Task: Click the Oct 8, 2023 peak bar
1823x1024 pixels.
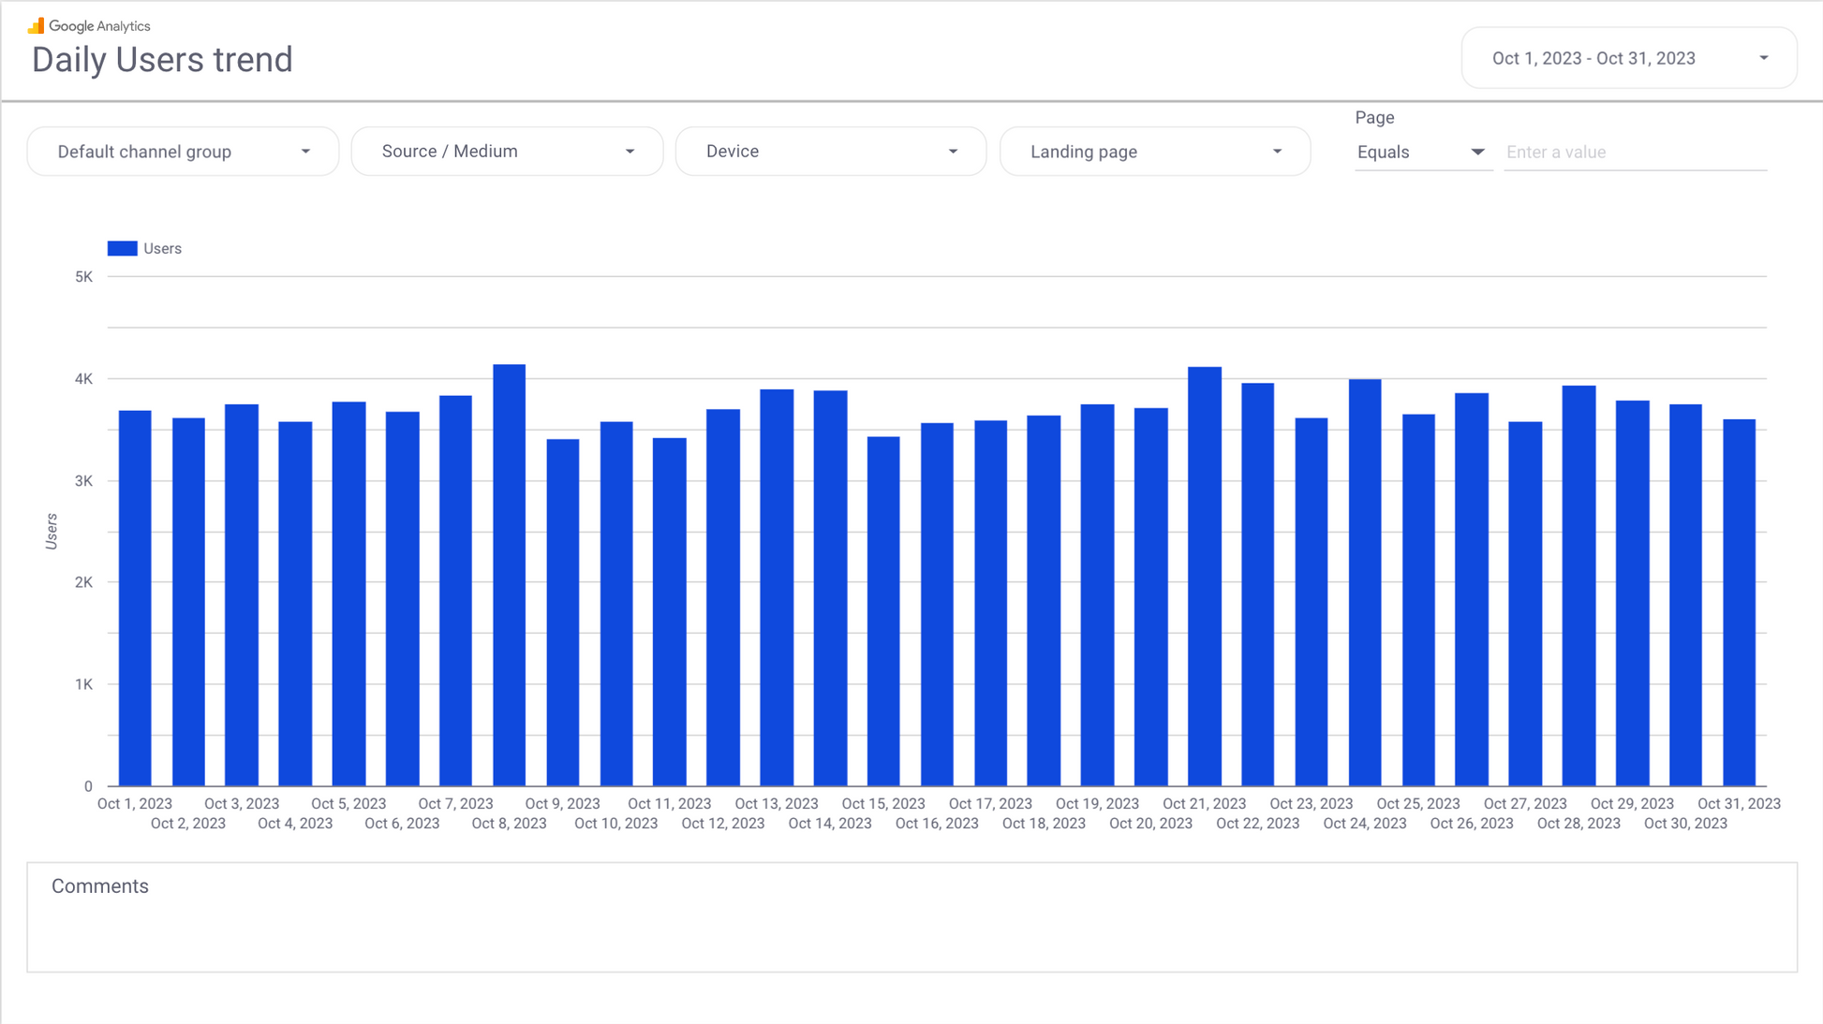Action: coord(509,575)
